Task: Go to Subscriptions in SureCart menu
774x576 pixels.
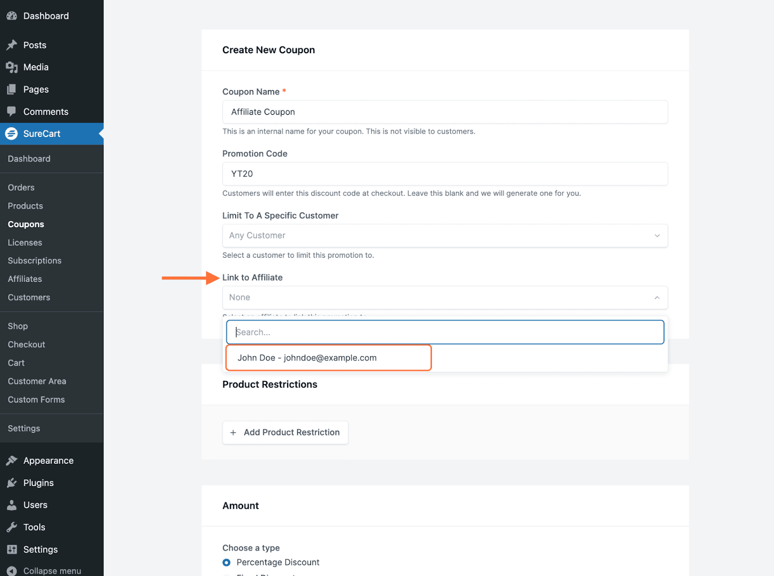Action: pos(34,261)
